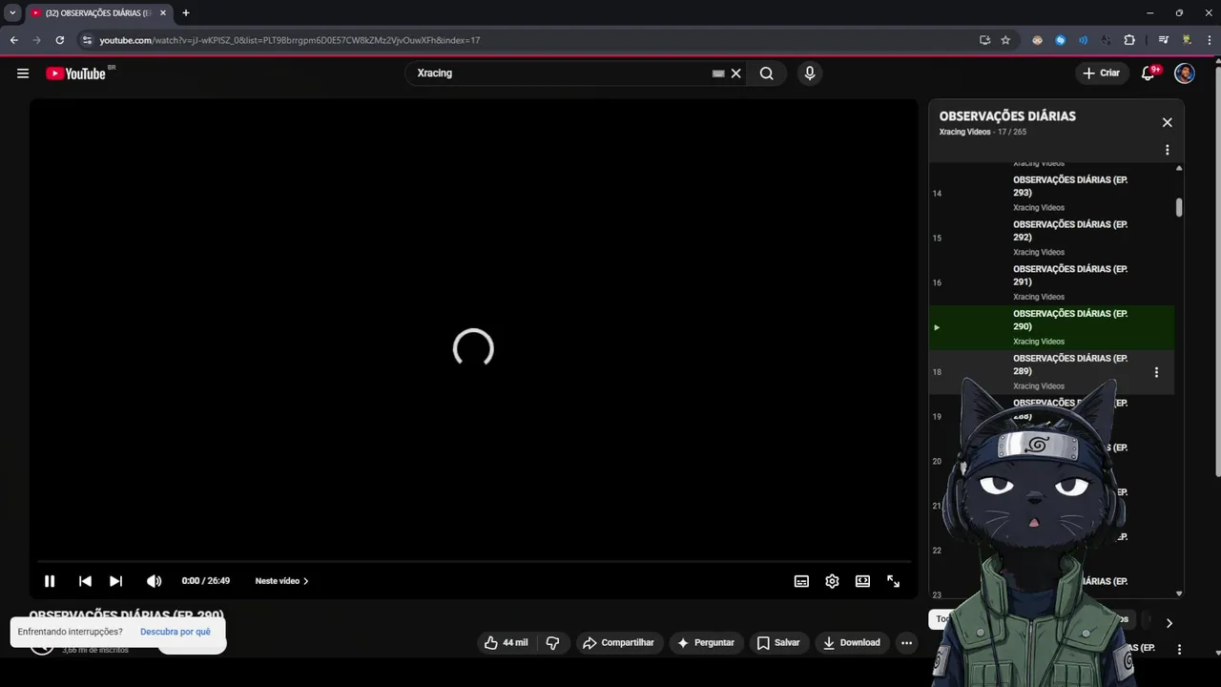
Task: Open the blue sound-wave extension
Action: pos(1083,40)
